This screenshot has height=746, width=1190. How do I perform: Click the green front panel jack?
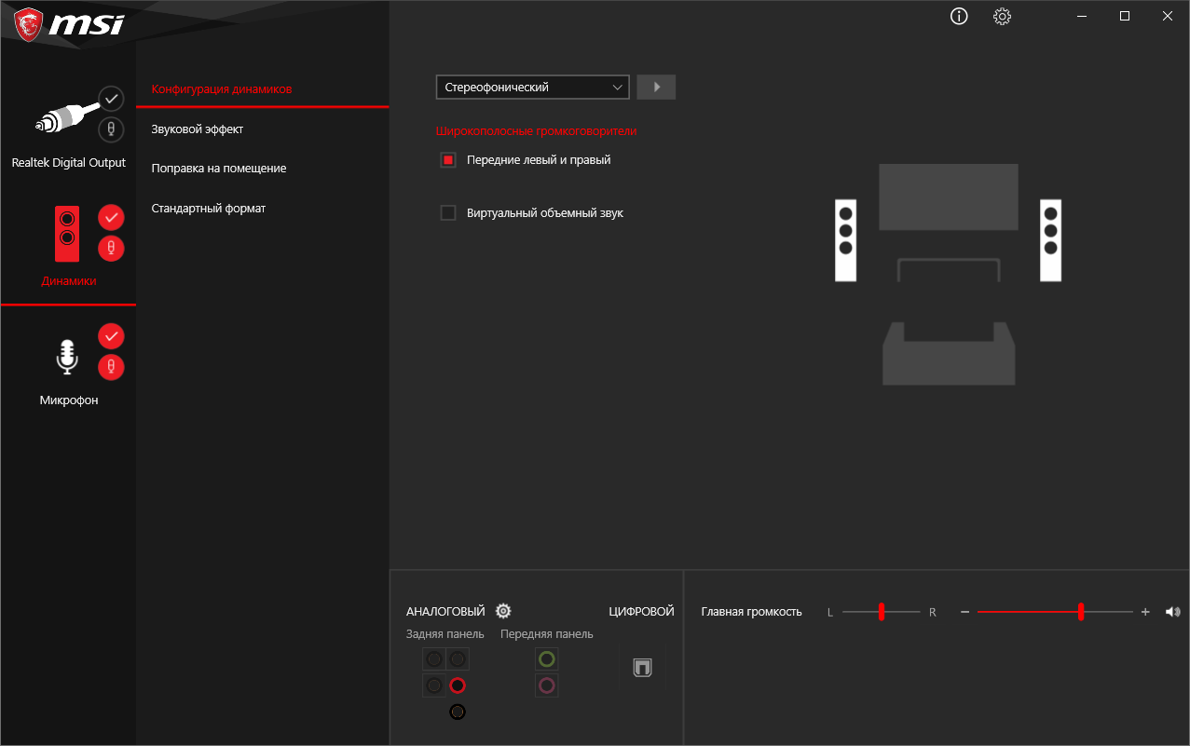tap(547, 659)
